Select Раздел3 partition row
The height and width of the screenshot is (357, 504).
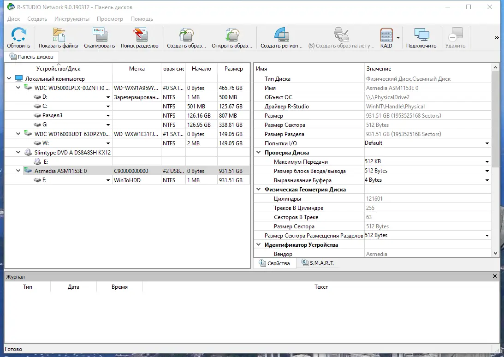click(127, 115)
